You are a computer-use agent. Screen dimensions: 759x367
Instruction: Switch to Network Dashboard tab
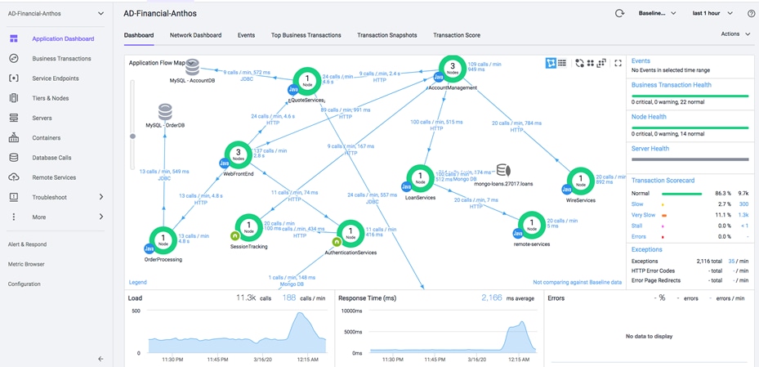click(195, 35)
